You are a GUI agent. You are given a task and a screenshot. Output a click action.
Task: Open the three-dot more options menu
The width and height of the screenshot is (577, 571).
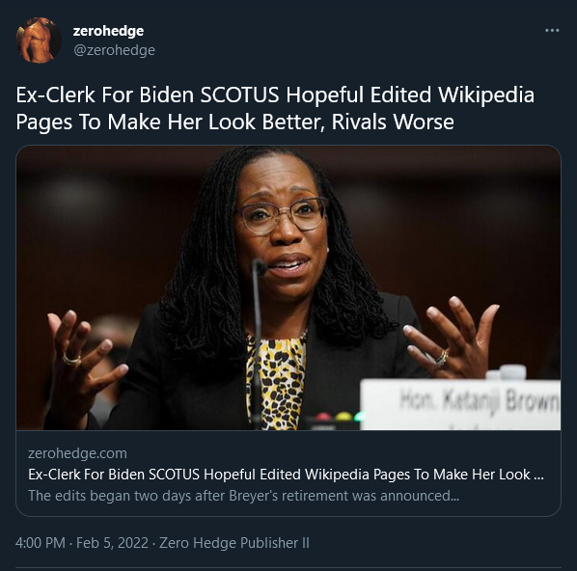tap(552, 31)
